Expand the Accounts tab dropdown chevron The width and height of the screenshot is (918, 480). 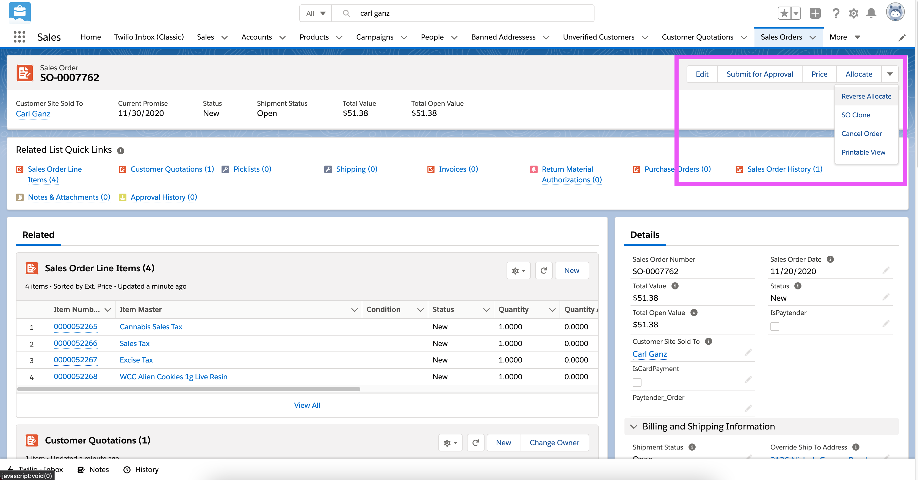(x=283, y=37)
